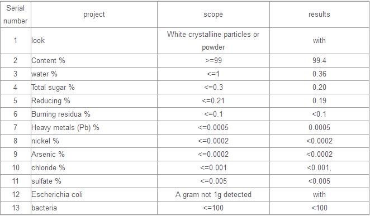370x216 pixels.
Task: Select the 'results' header cell
Action: tap(319, 15)
